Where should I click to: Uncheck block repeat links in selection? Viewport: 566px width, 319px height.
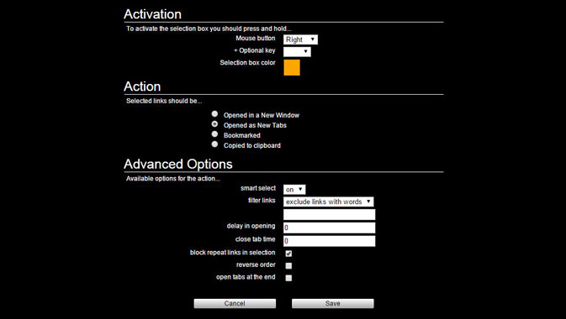(288, 254)
